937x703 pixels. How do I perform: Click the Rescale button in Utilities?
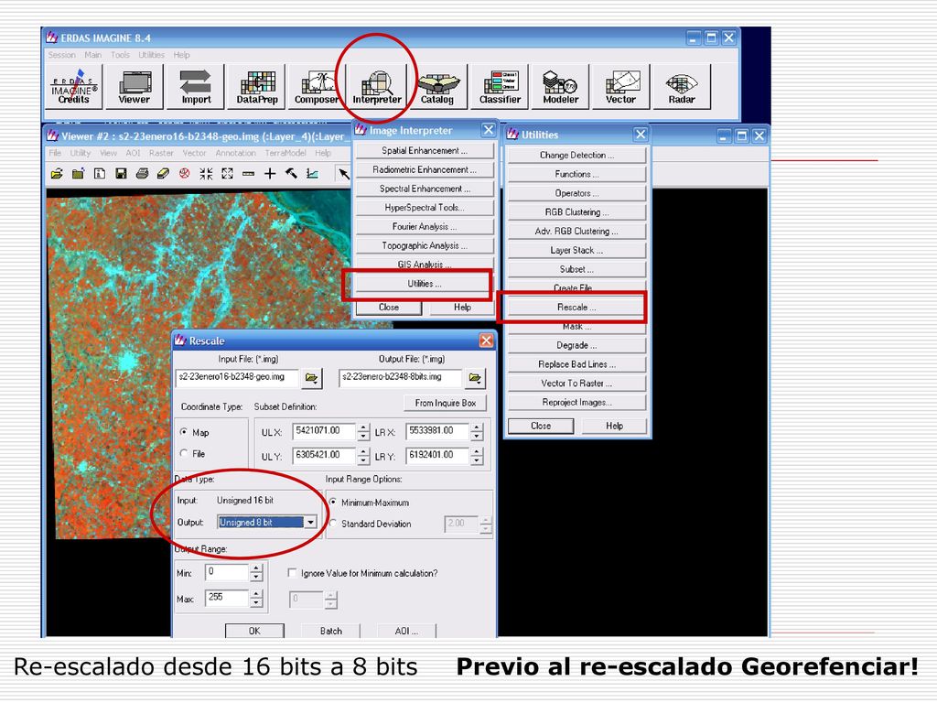coord(576,308)
